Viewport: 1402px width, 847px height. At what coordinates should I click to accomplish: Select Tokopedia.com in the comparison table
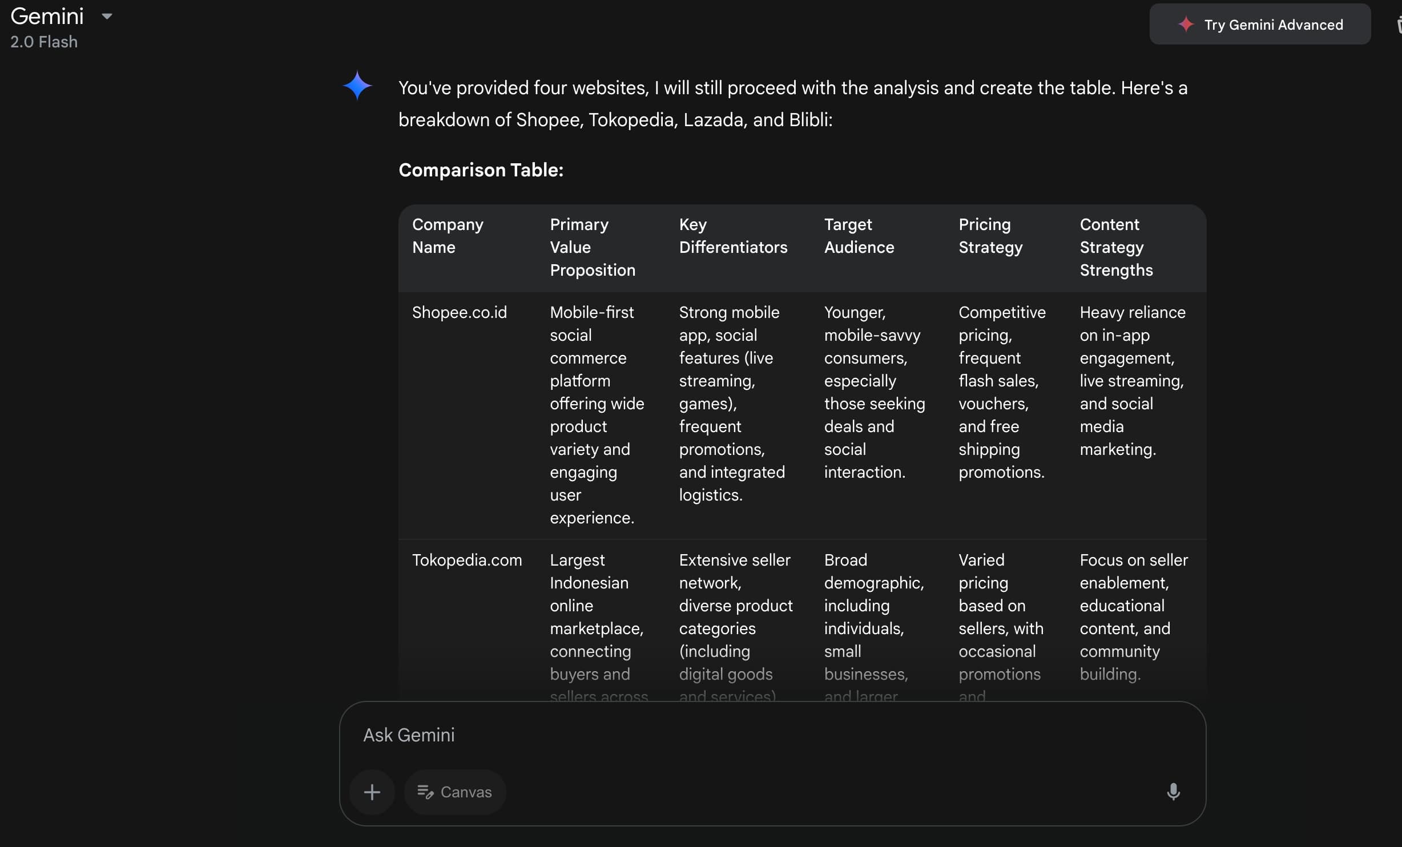[x=466, y=560]
